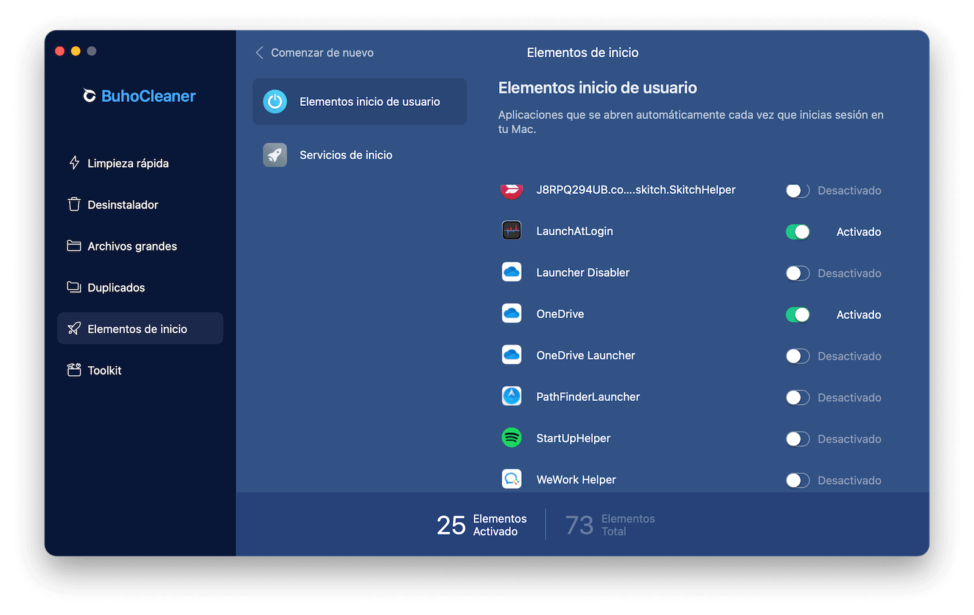Click the Elementos de inicio rocket icon
The image size is (974, 615).
pos(74,328)
